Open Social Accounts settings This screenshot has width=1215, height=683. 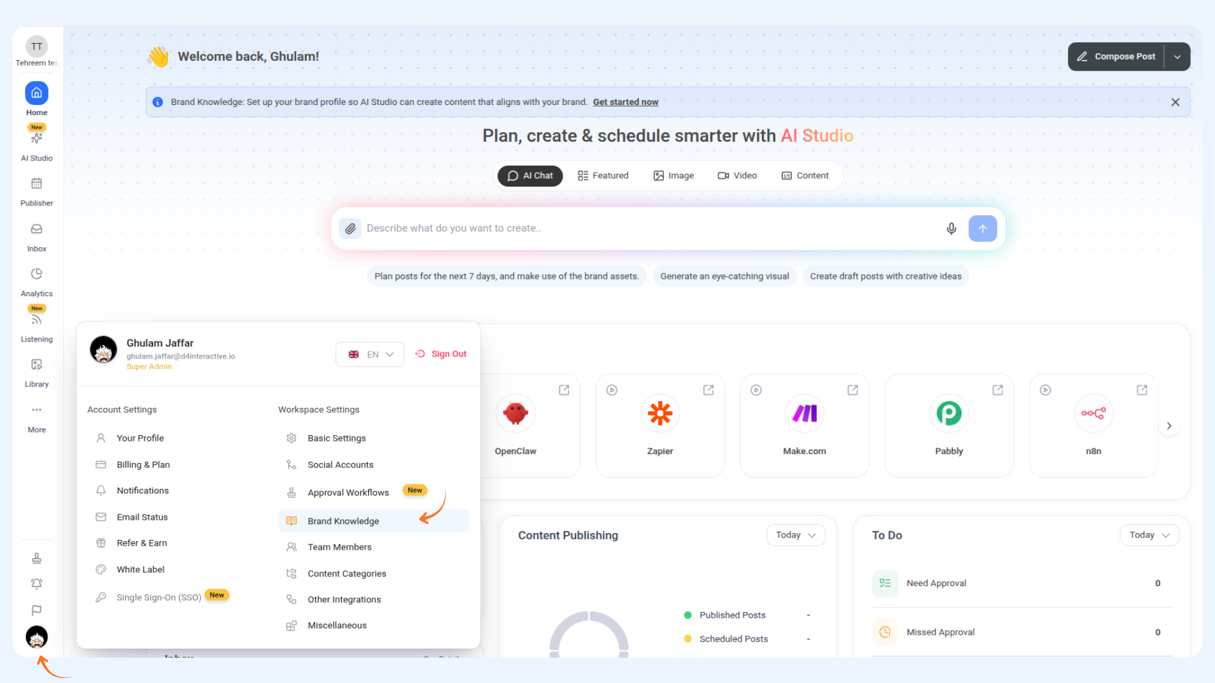330,465
